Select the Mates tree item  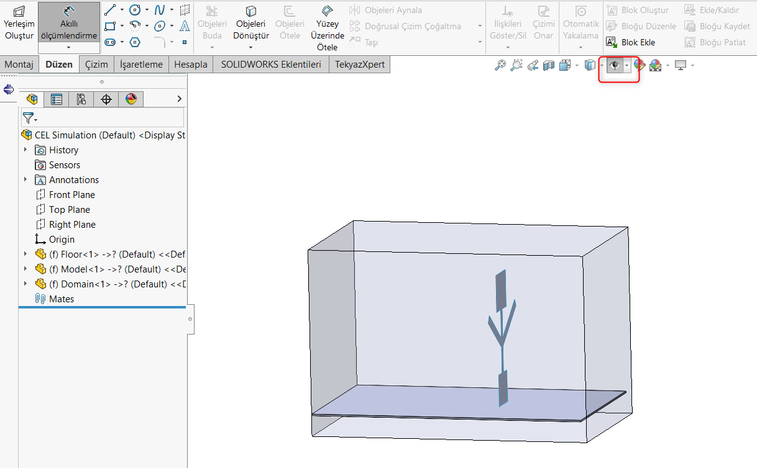(x=55, y=299)
